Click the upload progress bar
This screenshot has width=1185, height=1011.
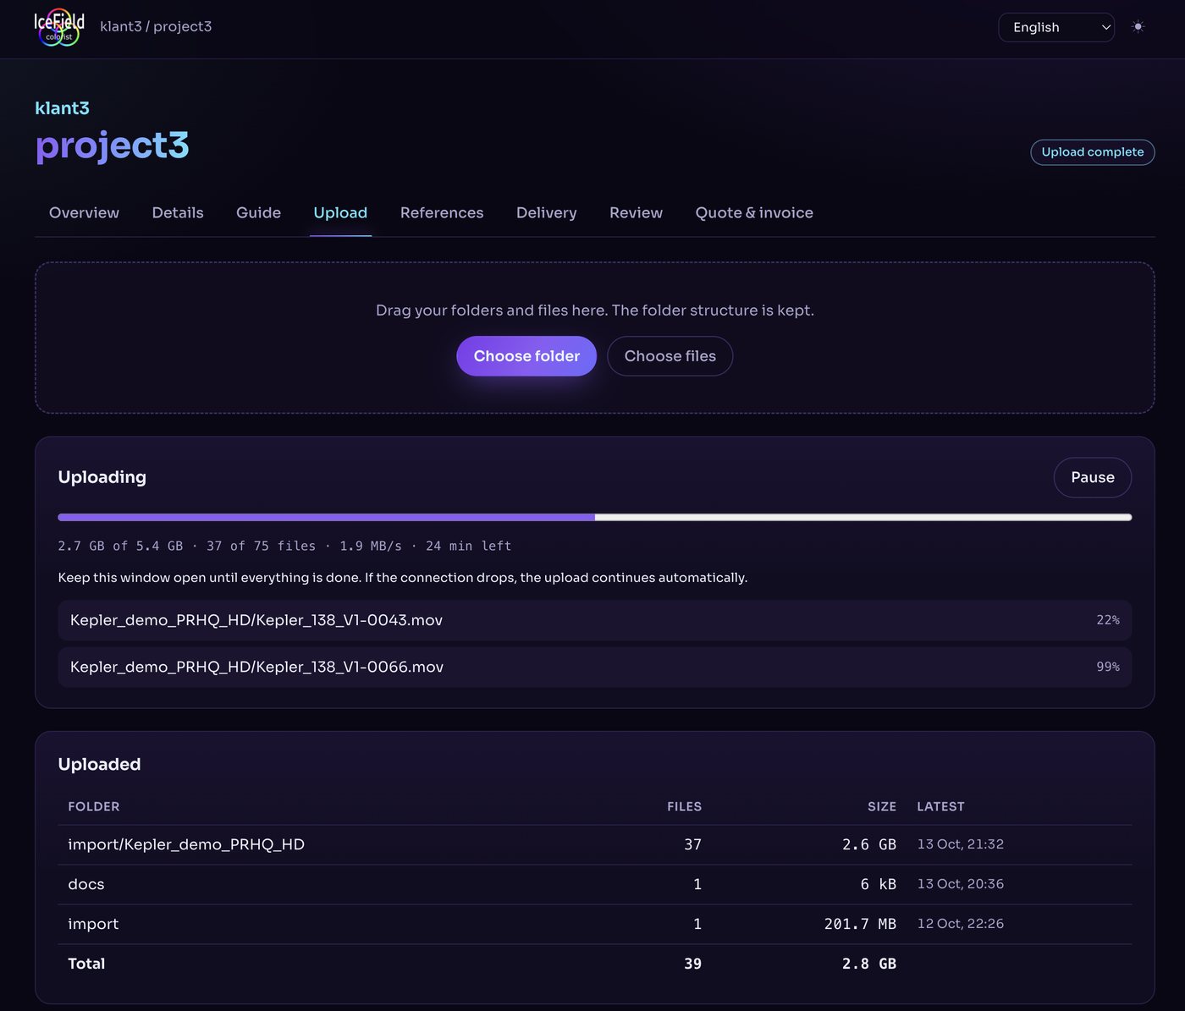click(x=595, y=517)
